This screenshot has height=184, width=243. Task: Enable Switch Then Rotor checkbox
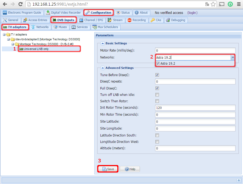(x=157, y=101)
